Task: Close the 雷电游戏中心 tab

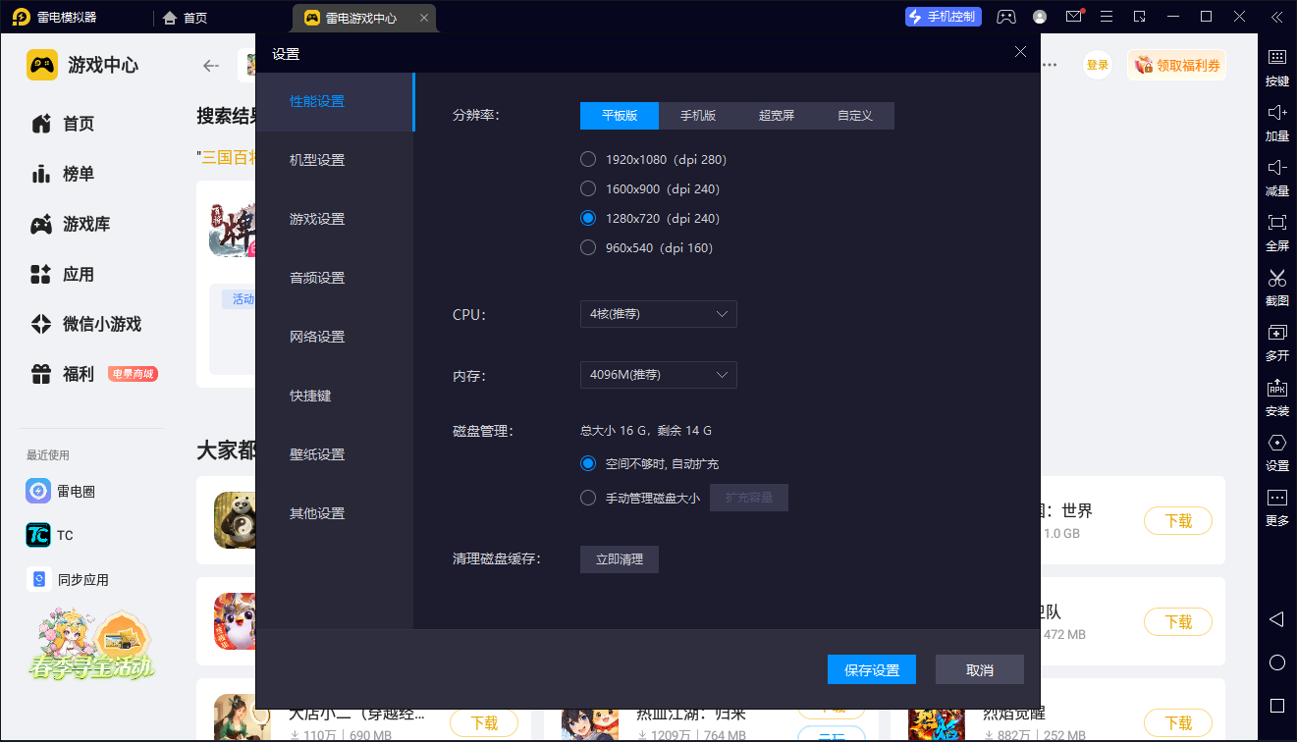Action: tap(423, 18)
